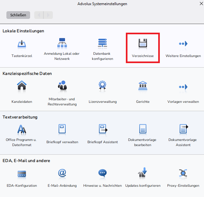Select the Verzeichnisse floppy disk icon
This screenshot has height=197, width=204.
(x=143, y=44)
